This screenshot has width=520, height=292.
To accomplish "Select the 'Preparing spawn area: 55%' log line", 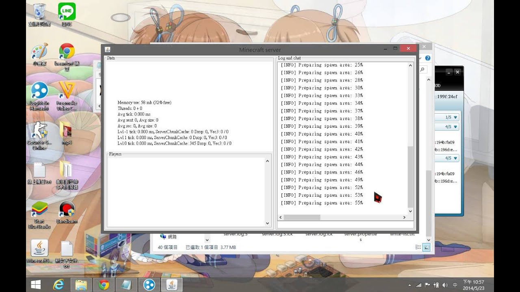I will coord(322,203).
